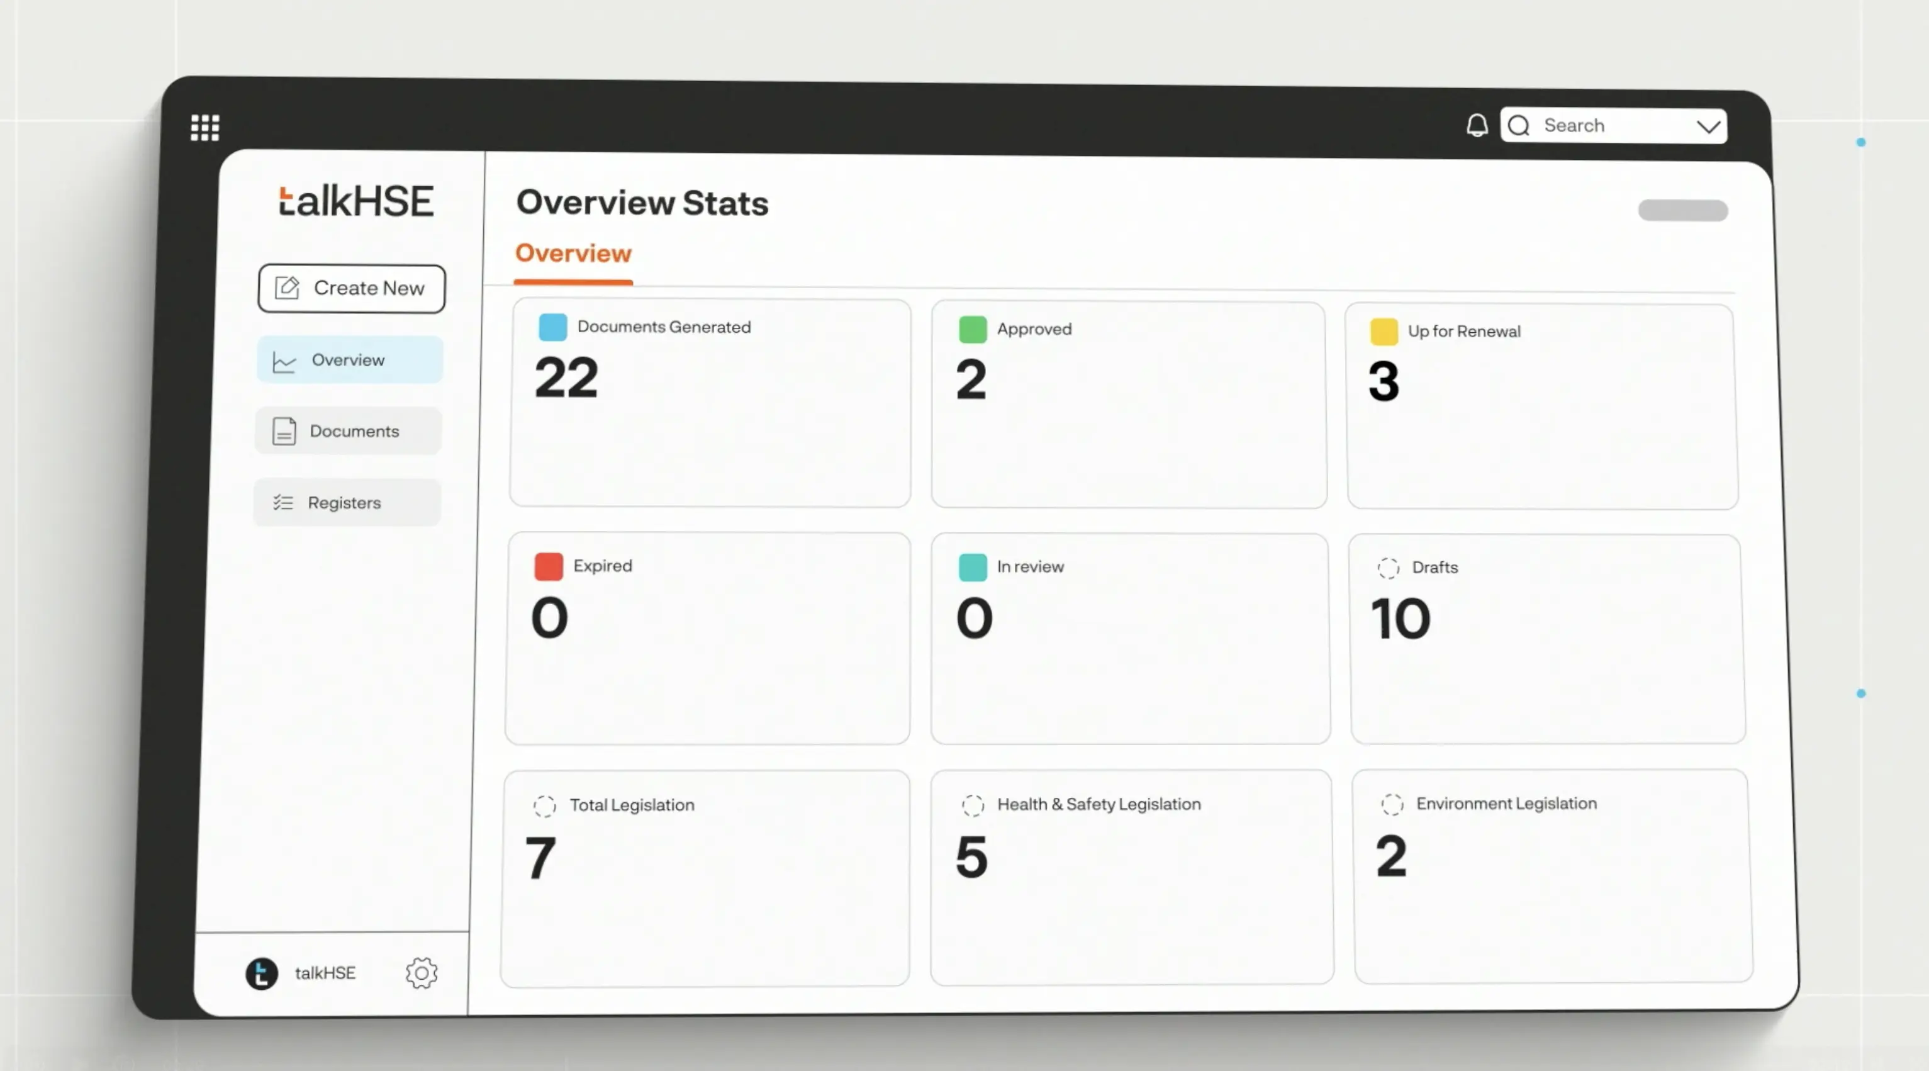Click the Environment Legislation label
The image size is (1929, 1071).
pyautogui.click(x=1506, y=804)
